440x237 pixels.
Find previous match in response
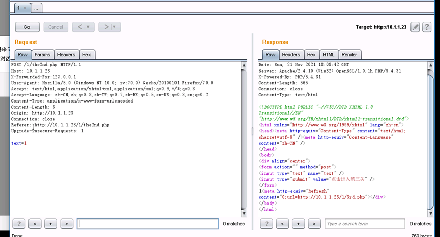tap(282, 224)
